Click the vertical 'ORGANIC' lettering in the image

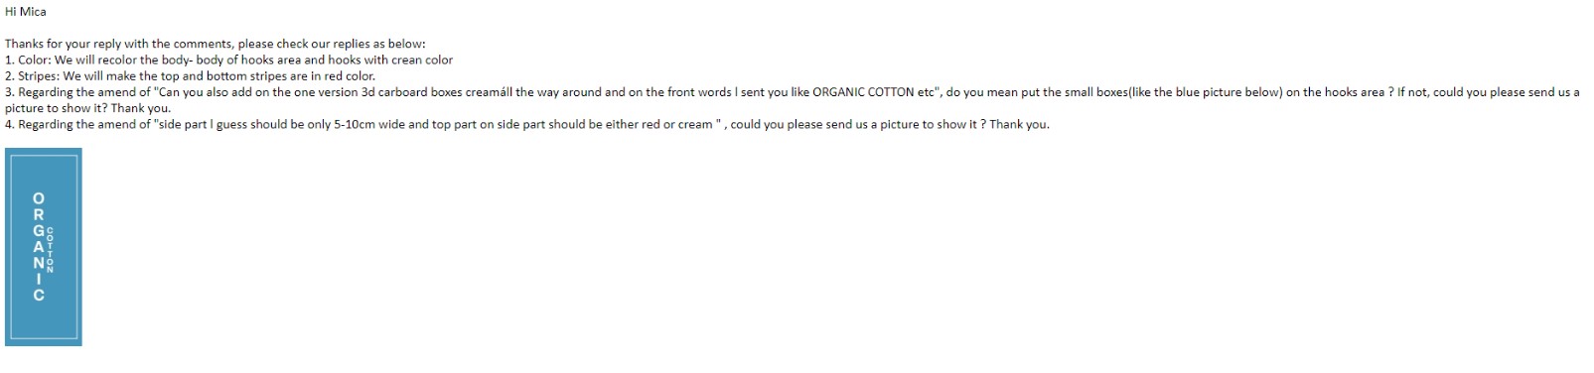(39, 247)
